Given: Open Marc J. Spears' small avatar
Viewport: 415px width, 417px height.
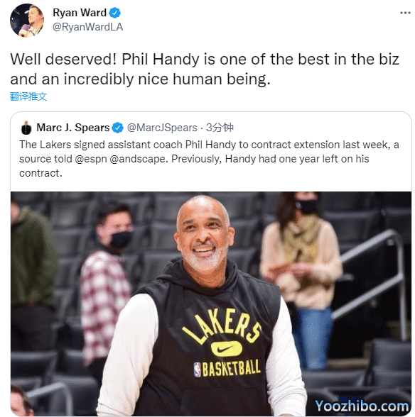Looking at the screenshot, I should [x=26, y=128].
